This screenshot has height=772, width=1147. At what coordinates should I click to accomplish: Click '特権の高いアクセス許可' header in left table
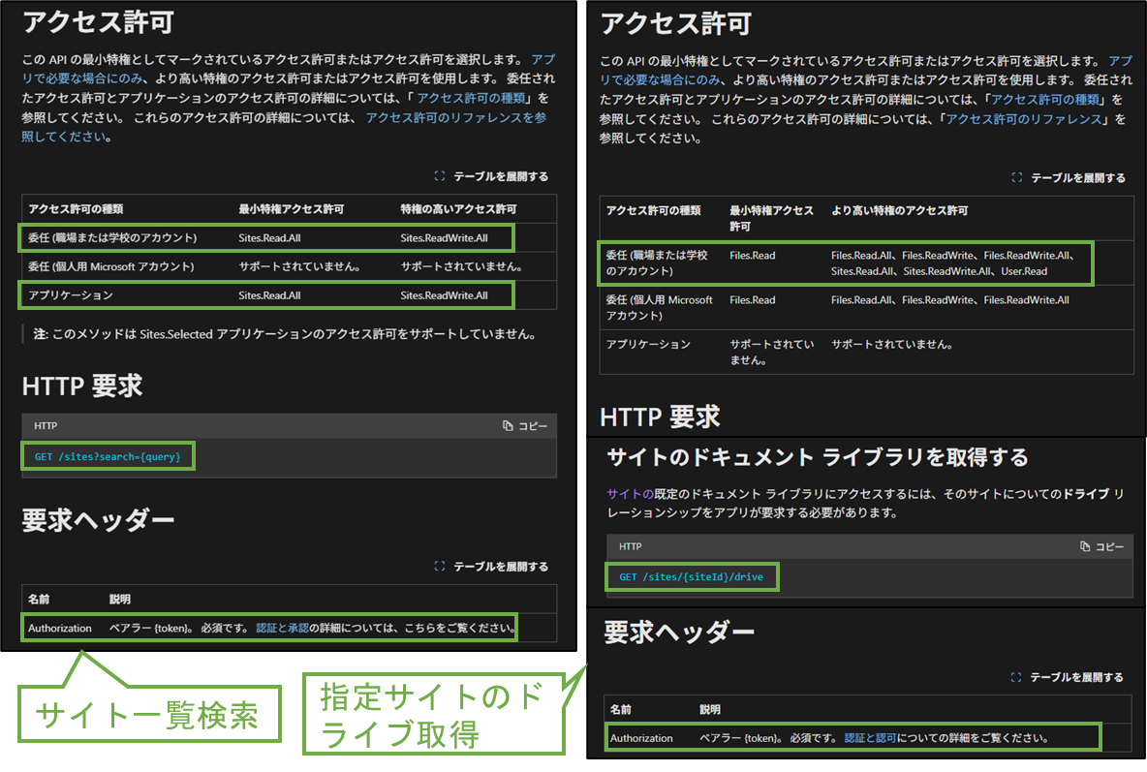pos(458,209)
